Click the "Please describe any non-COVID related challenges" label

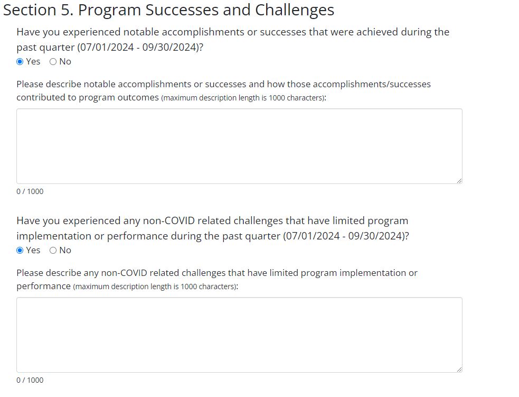(216, 273)
